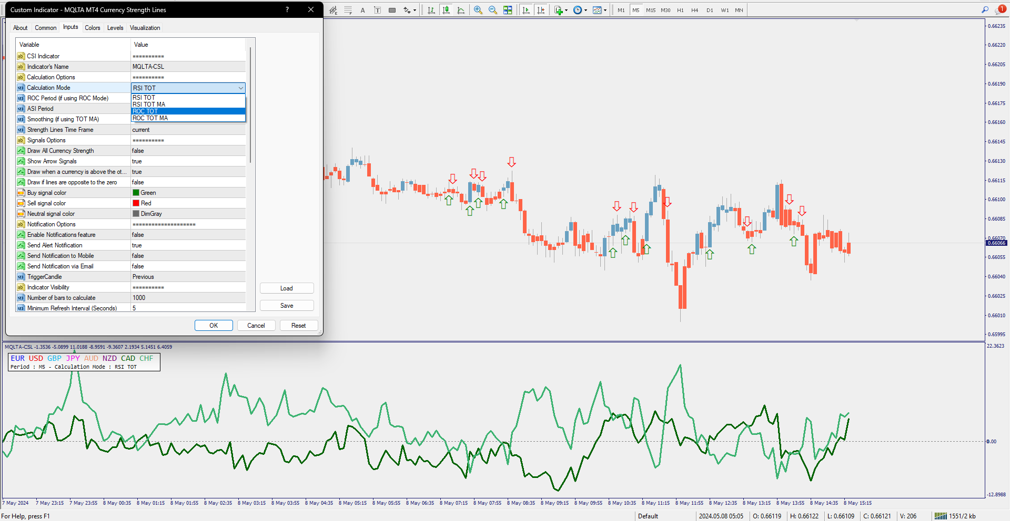
Task: Open the Visualization tab
Action: (x=145, y=28)
